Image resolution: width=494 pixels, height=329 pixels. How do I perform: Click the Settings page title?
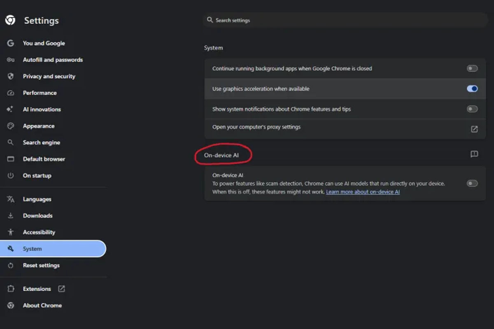coord(41,21)
